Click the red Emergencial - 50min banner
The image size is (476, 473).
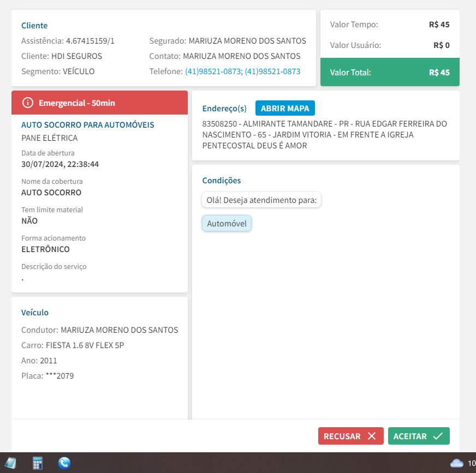tap(99, 103)
